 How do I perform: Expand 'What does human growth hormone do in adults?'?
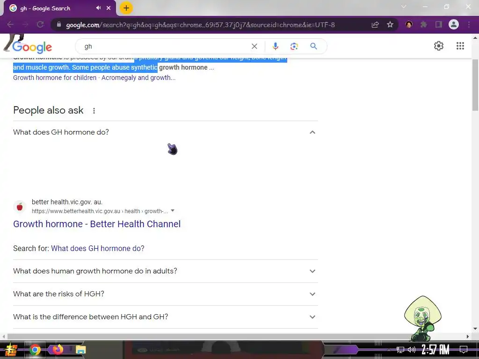tap(165, 271)
